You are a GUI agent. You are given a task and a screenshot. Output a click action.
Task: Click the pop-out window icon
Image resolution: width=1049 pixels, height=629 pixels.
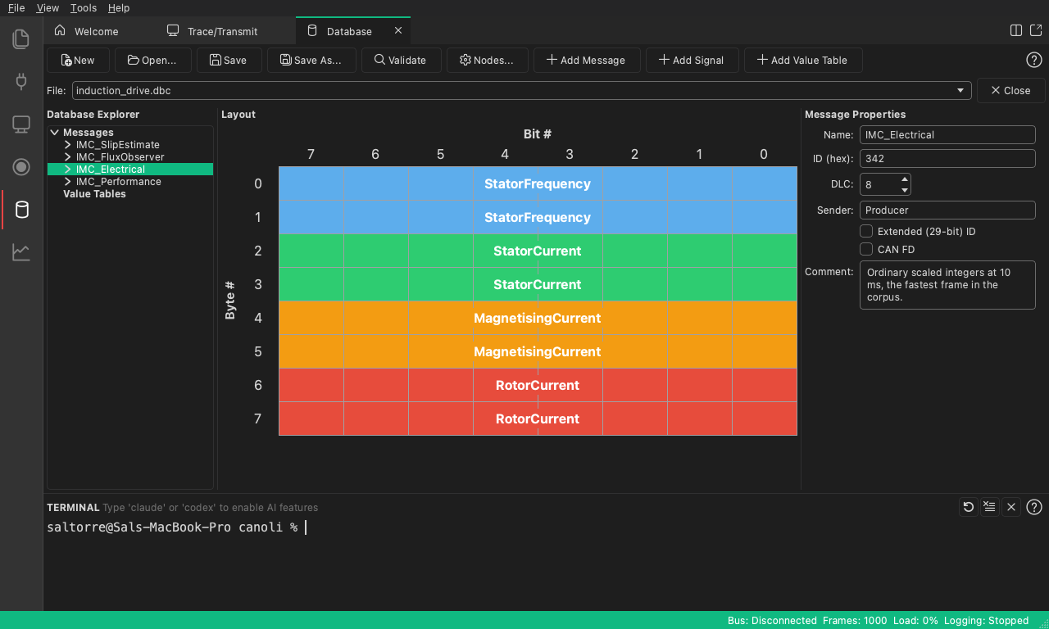1036,30
